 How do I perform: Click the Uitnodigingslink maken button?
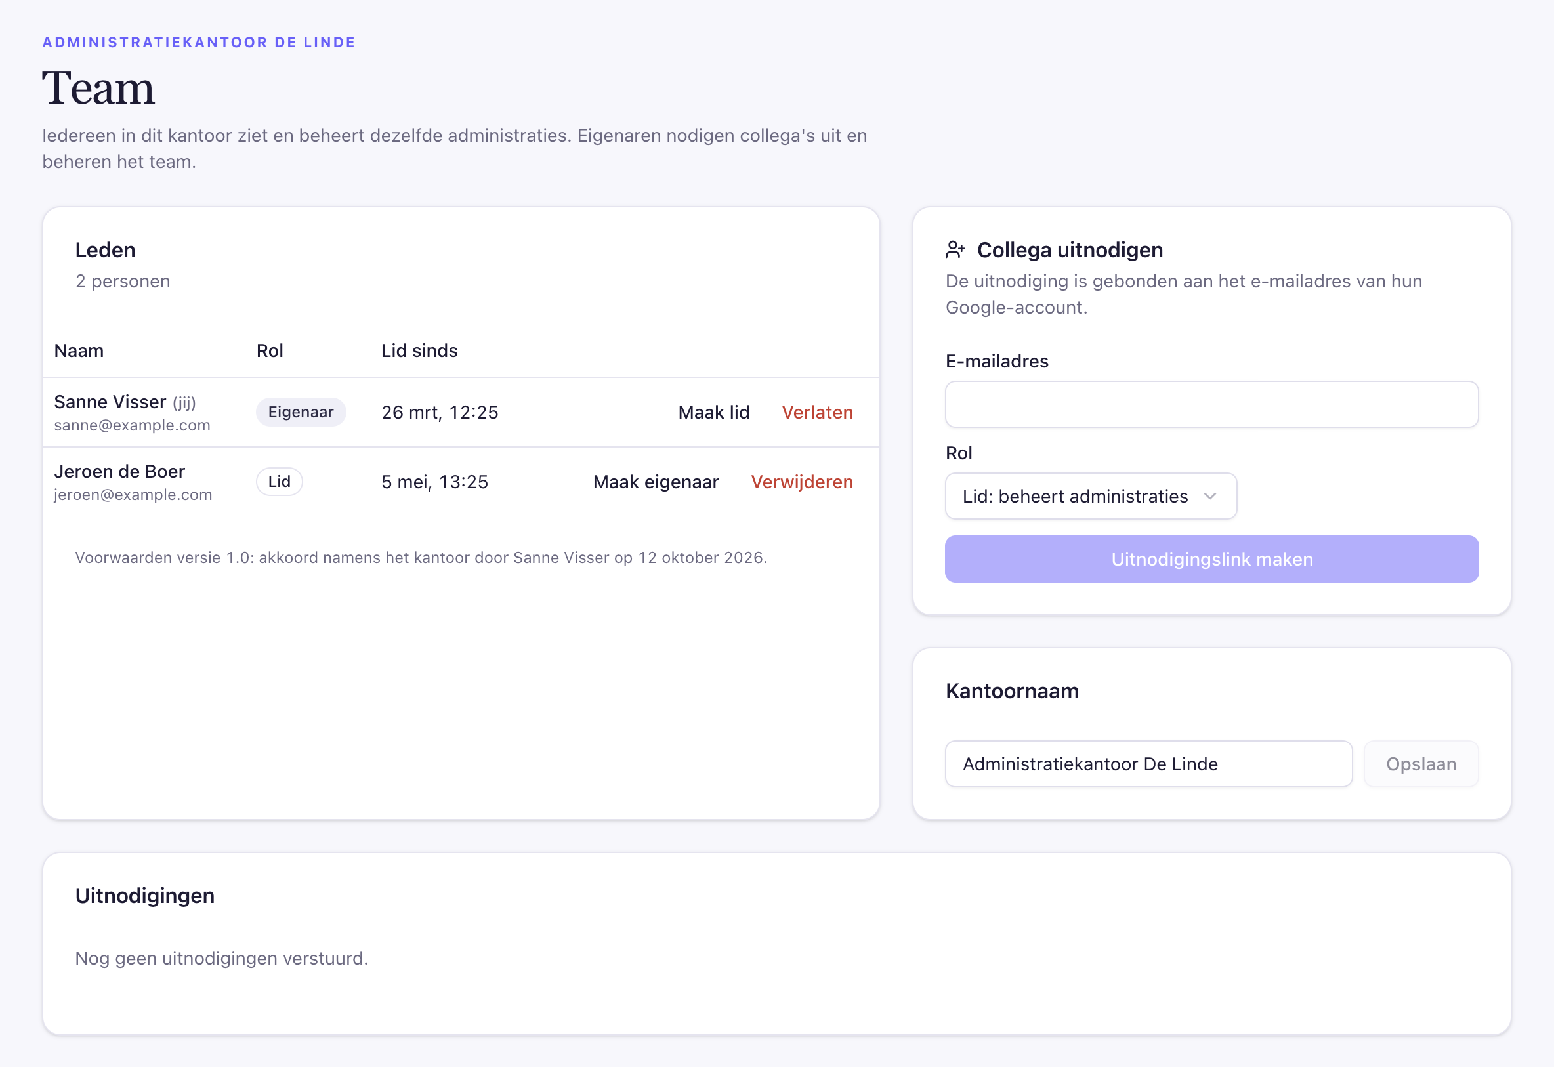[x=1211, y=559]
